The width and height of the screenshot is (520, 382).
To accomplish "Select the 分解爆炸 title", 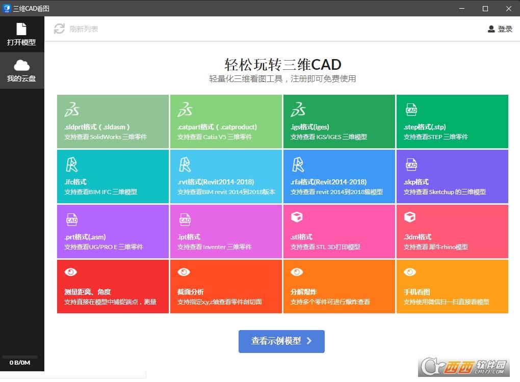I will (x=304, y=292).
